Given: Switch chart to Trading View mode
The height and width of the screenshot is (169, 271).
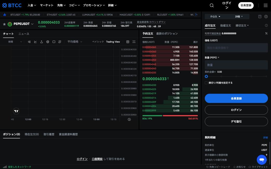Looking at the screenshot, I should [x=113, y=42].
